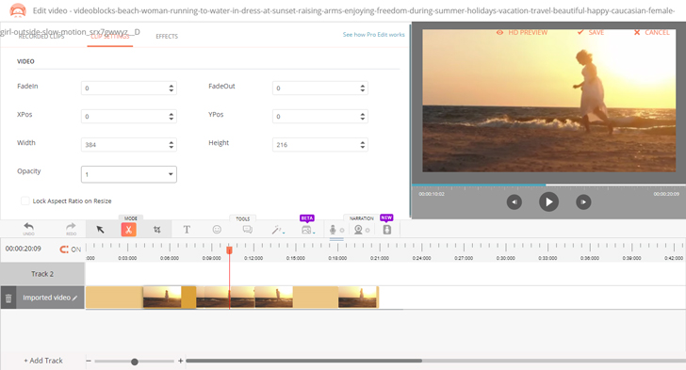The image size is (686, 370).
Task: Click FadeIn input field
Action: (x=128, y=88)
